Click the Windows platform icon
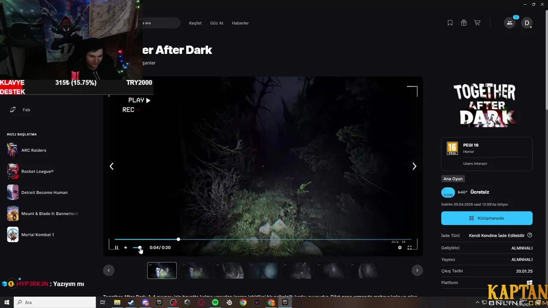The width and height of the screenshot is (548, 308). 530,283
